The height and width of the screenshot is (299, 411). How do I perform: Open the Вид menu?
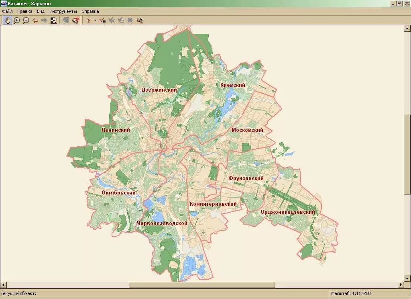pos(41,11)
